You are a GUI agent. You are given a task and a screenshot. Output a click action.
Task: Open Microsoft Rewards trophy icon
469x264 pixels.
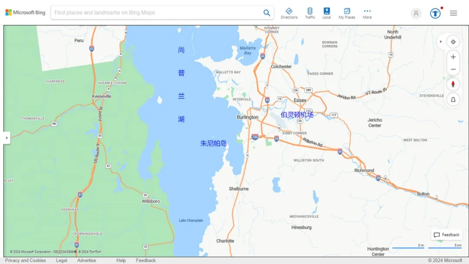pos(435,13)
